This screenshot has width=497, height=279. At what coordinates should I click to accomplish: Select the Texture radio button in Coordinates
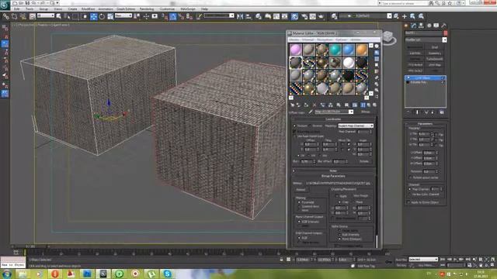(294, 126)
